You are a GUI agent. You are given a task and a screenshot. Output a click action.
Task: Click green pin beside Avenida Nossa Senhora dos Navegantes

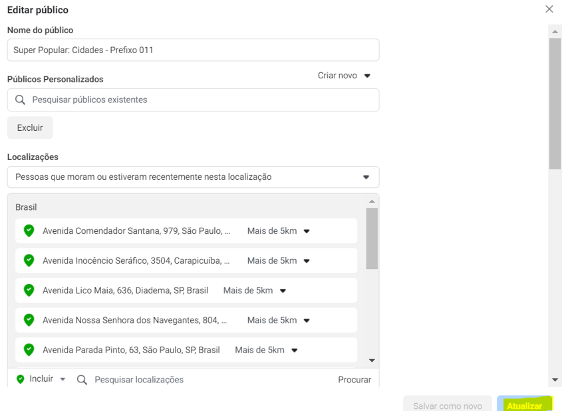pos(29,320)
